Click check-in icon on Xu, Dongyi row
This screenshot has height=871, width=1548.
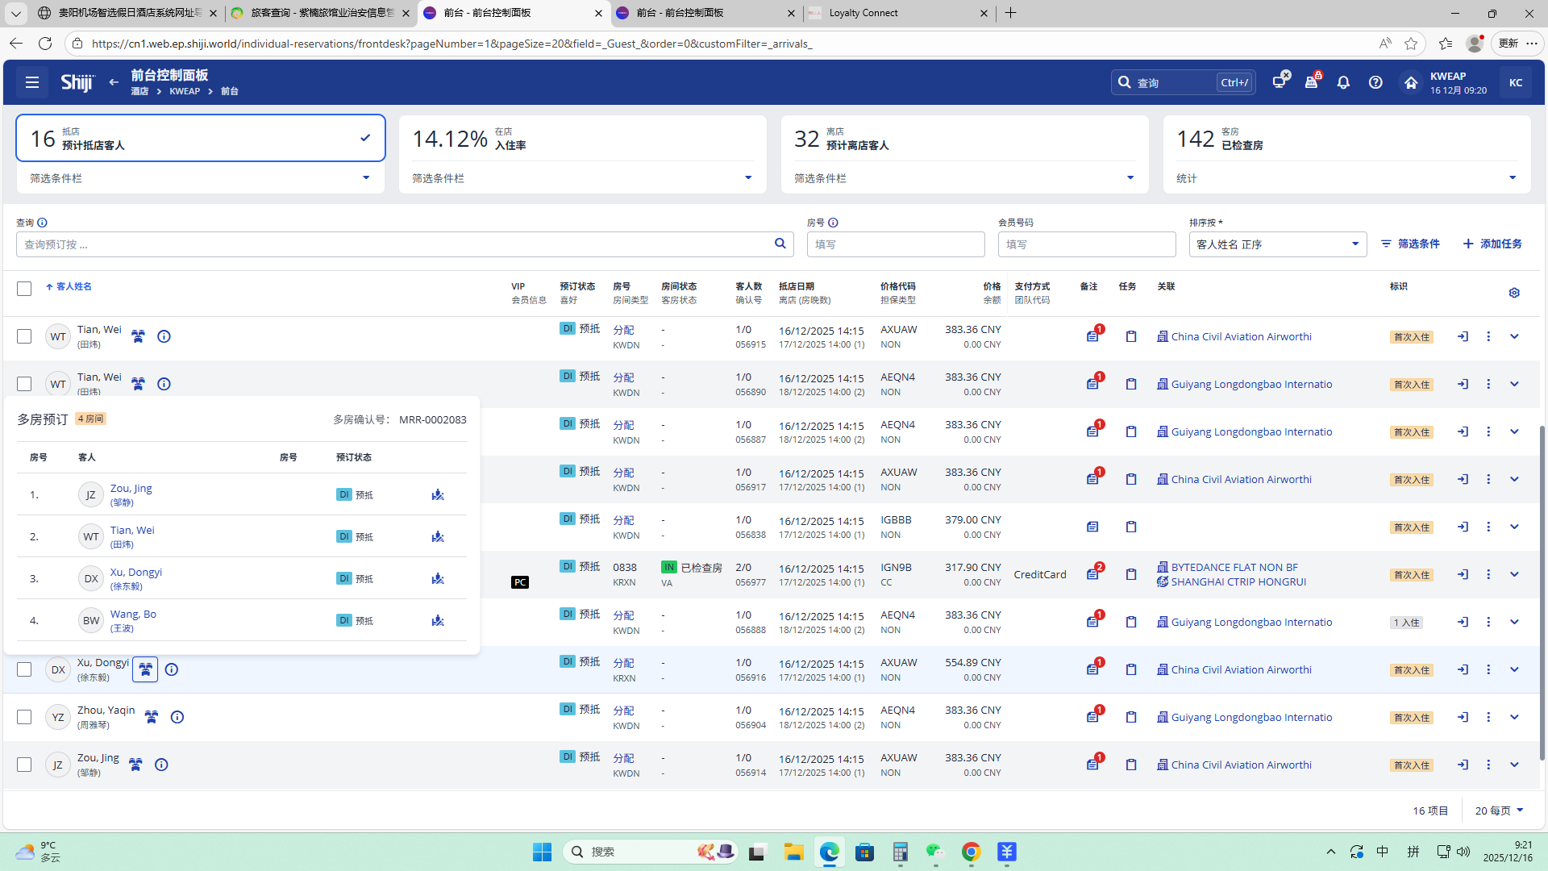pyautogui.click(x=1463, y=669)
